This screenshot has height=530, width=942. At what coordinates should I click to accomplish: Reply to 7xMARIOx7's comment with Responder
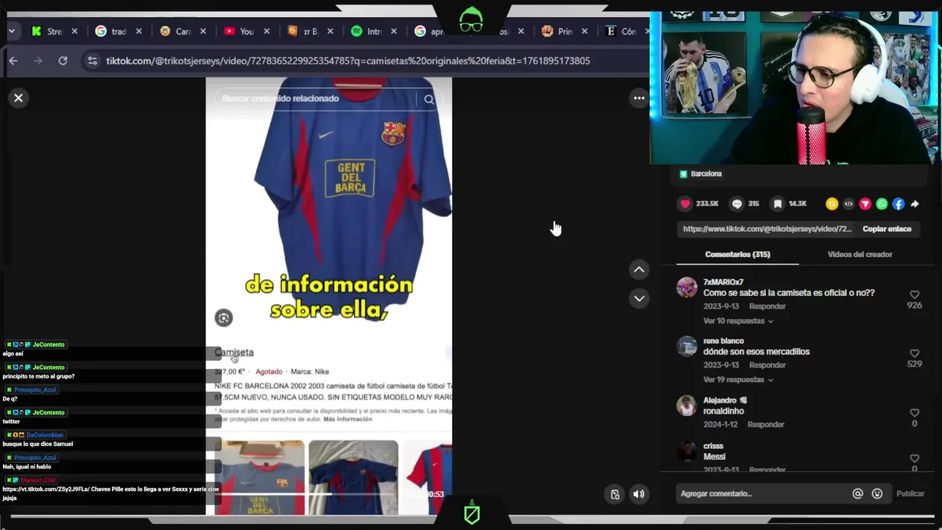[x=767, y=306]
